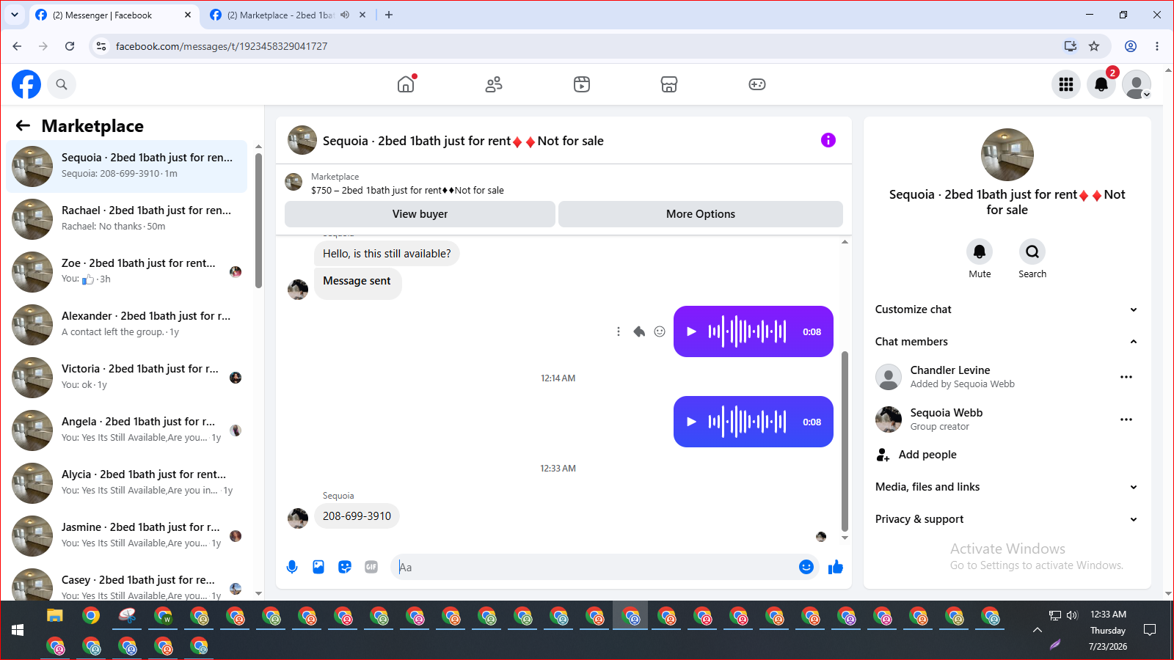1174x660 pixels.
Task: Open the Angela conversation
Action: (127, 430)
